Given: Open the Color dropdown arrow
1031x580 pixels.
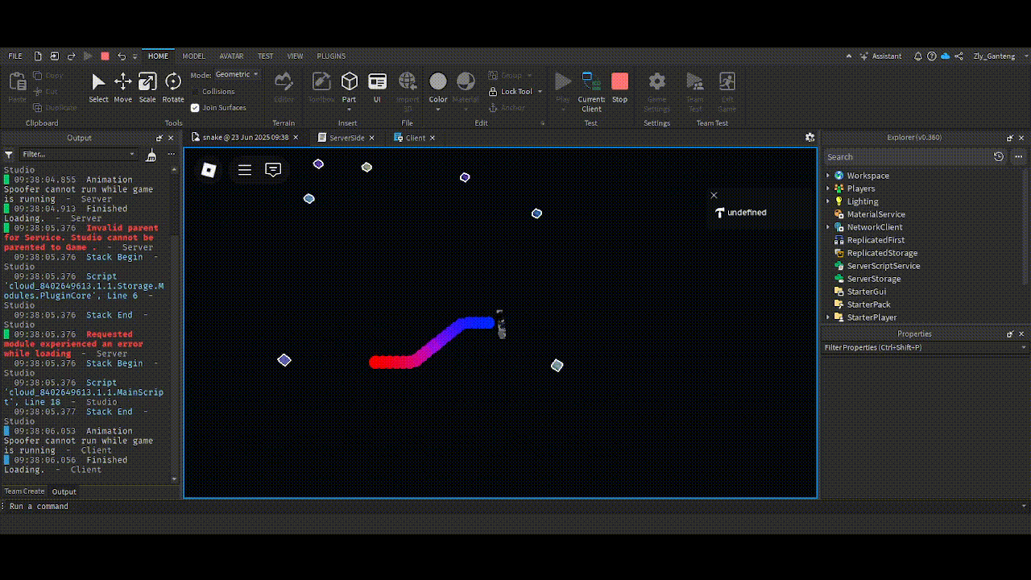Looking at the screenshot, I should coord(438,110).
